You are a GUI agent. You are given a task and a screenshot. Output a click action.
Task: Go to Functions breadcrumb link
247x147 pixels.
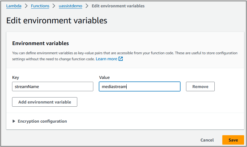tap(40, 6)
